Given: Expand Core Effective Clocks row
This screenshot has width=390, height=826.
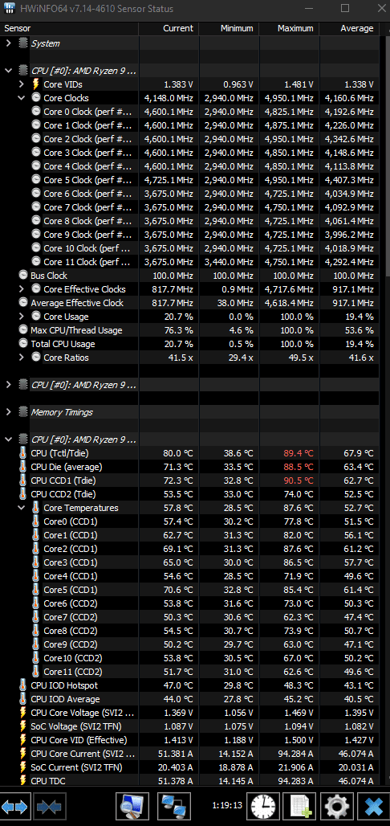Looking at the screenshot, I should tap(21, 288).
